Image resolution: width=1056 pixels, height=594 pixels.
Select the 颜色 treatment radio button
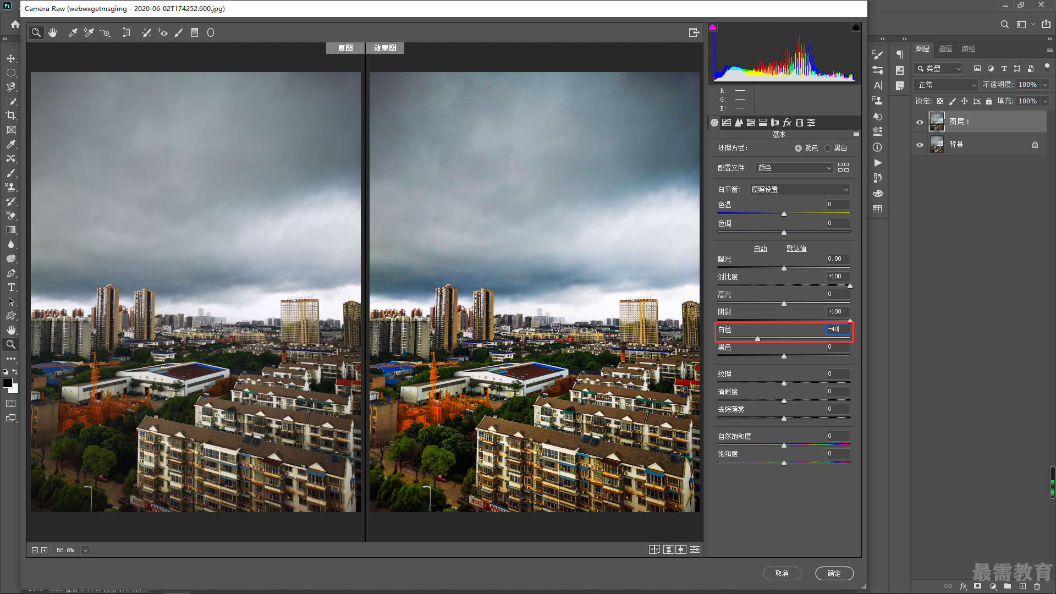coord(798,148)
